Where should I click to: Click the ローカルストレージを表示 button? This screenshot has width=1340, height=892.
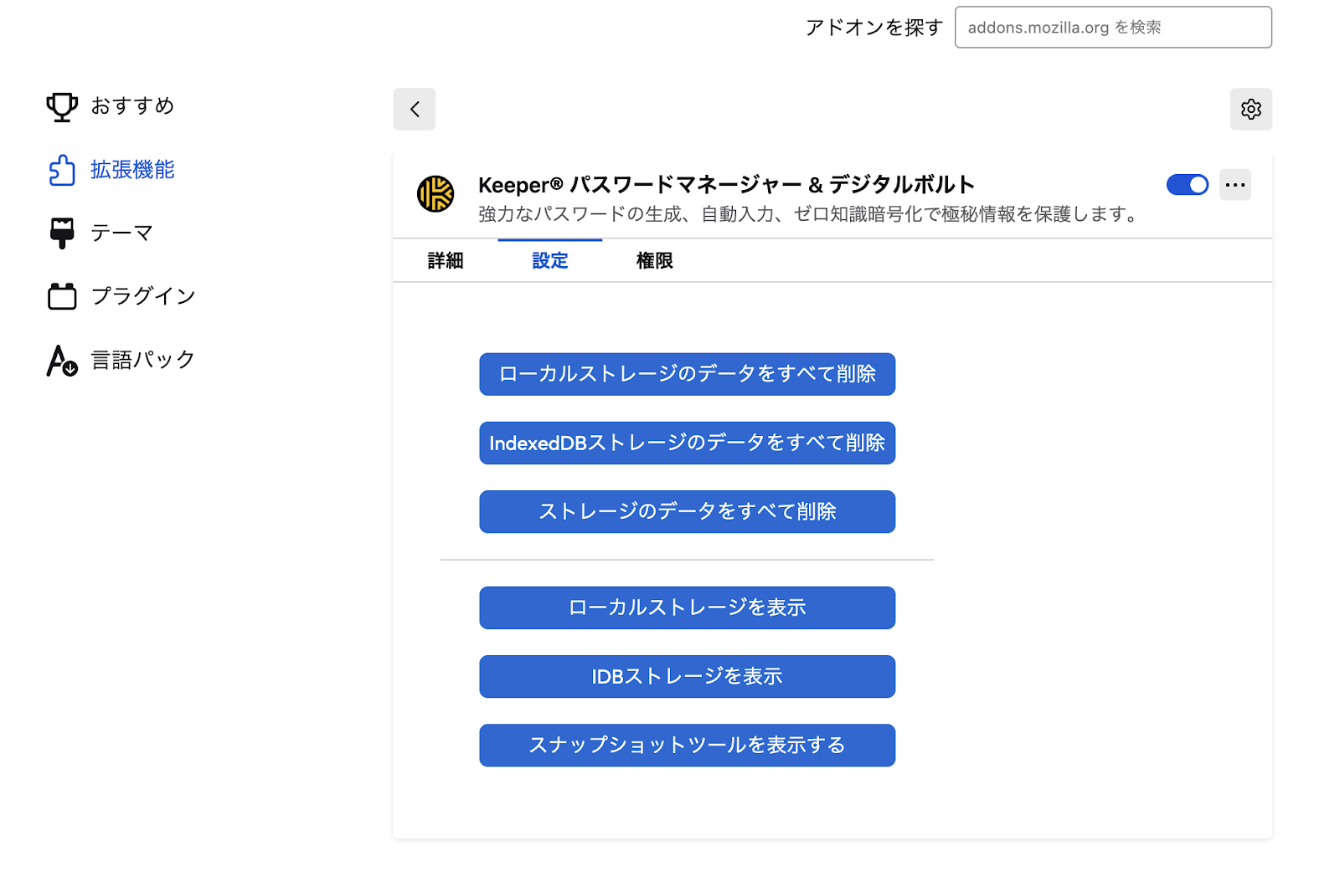688,607
